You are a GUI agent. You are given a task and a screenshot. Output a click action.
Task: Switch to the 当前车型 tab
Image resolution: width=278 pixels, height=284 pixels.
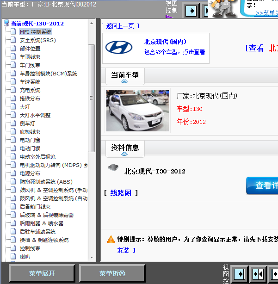(x=125, y=76)
